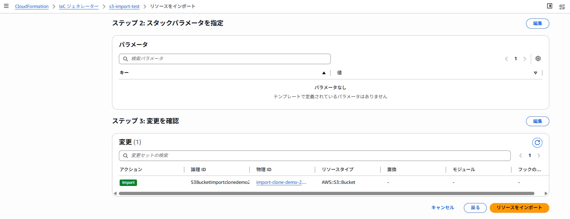Edit step 2 stack parameters

tap(537, 24)
